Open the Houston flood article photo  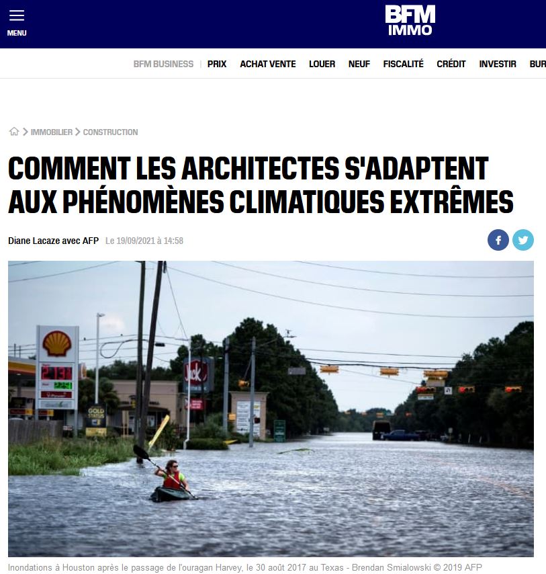271,409
